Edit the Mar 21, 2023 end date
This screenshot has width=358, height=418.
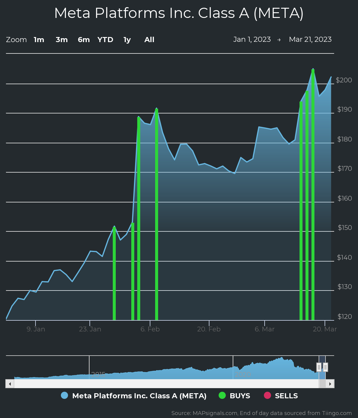point(310,39)
